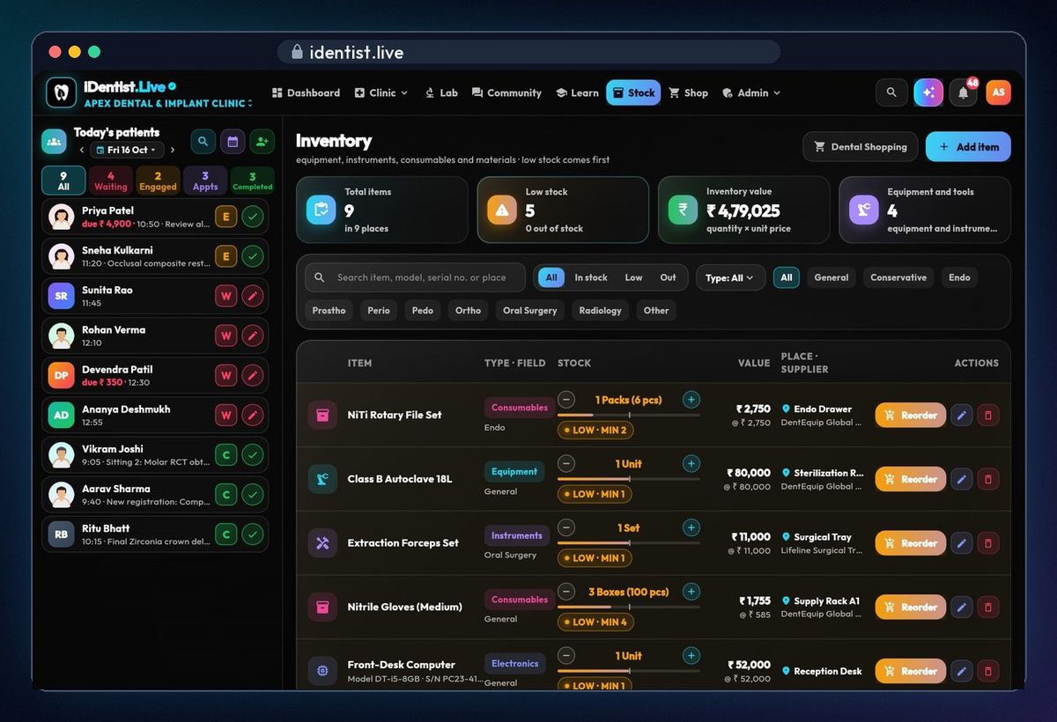Viewport: 1057px width, 722px height.
Task: Open notifications bell with 48 badge
Action: pyautogui.click(x=964, y=92)
